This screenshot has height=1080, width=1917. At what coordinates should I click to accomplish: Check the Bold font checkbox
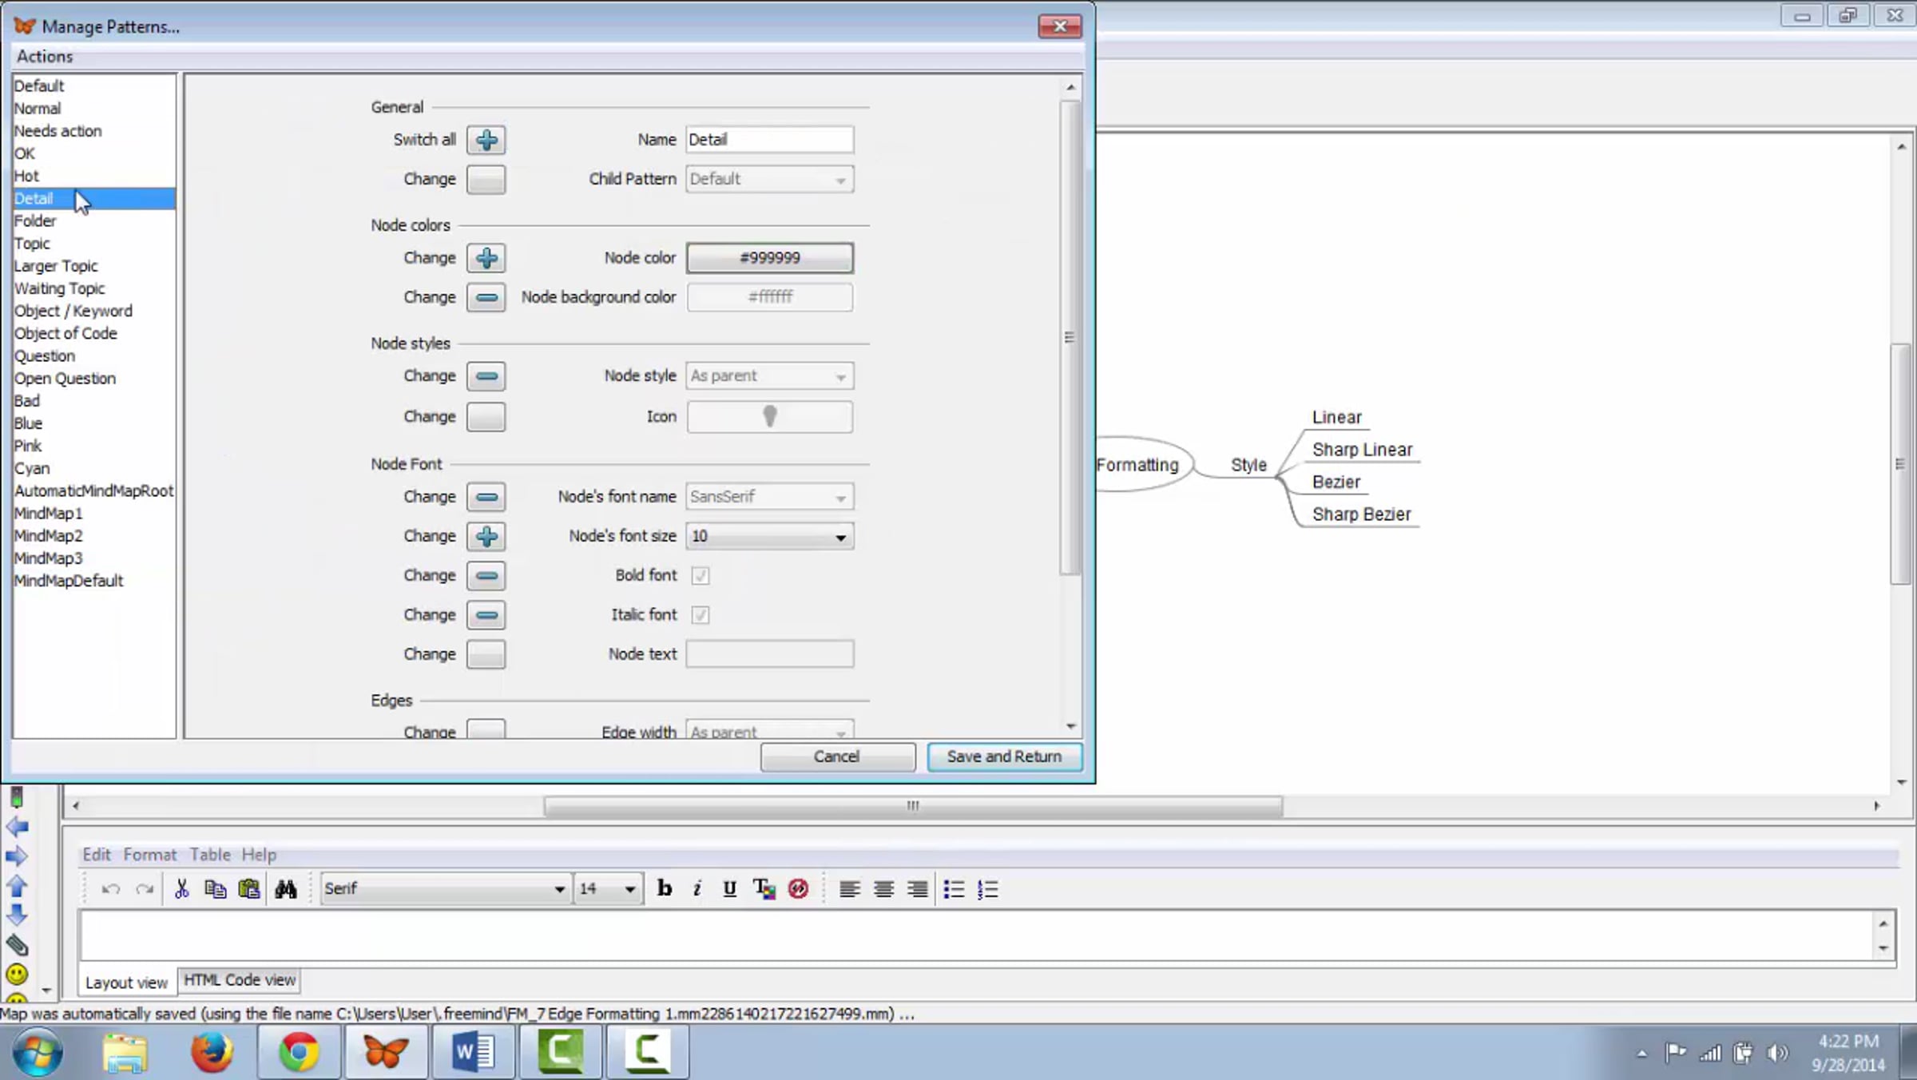coord(700,575)
